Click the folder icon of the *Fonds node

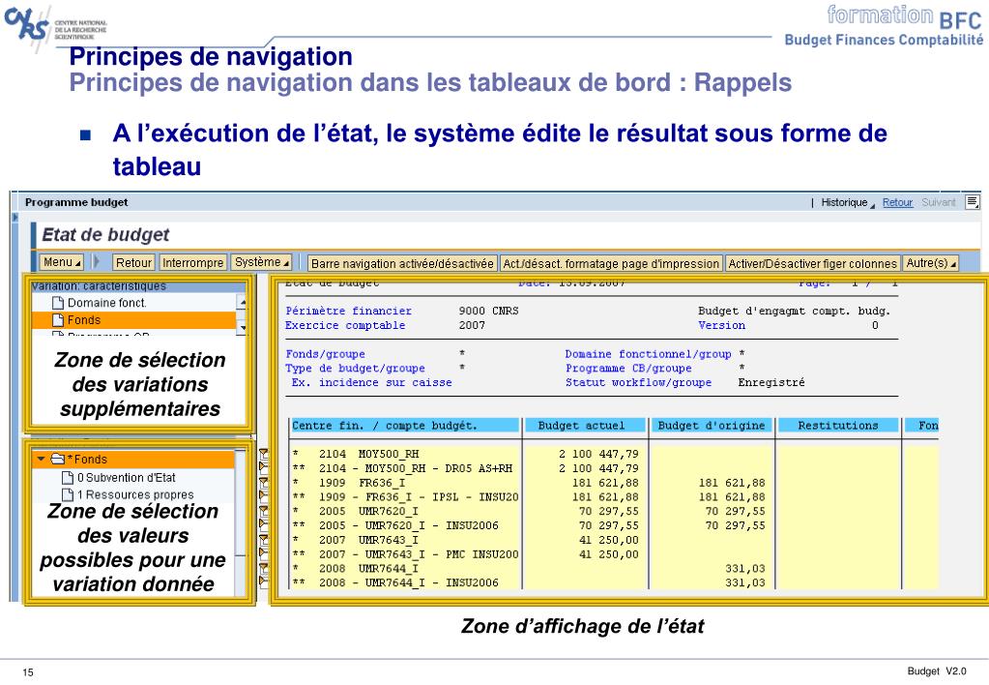58,459
